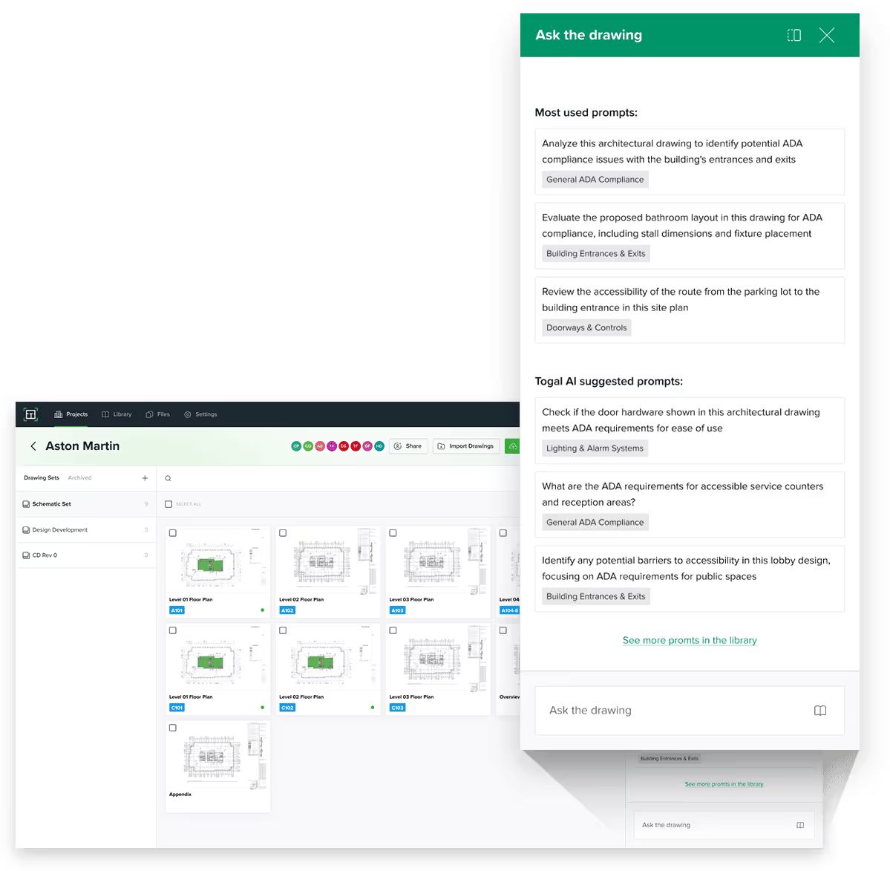The height and width of the screenshot is (871, 890).
Task: Close the Ask the drawing panel
Action: point(826,35)
